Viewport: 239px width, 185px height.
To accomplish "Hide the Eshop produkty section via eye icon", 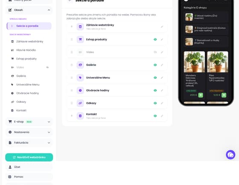I will (155, 39).
